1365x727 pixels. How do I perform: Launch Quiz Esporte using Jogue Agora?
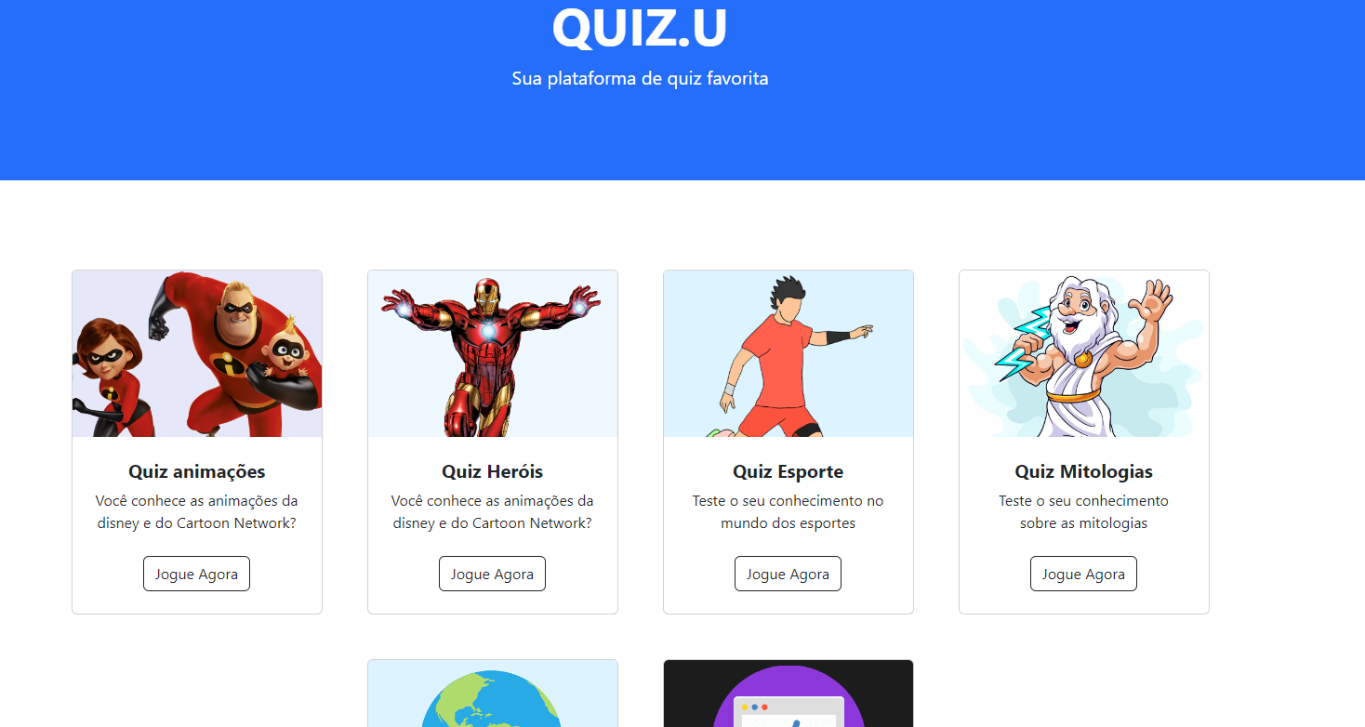click(788, 574)
